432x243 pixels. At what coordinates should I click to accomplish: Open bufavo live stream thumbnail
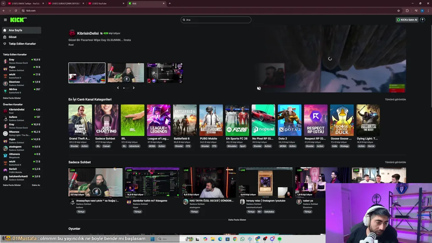click(96, 182)
